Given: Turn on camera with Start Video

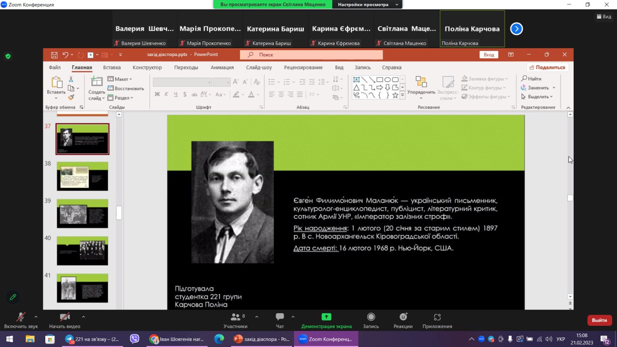Looking at the screenshot, I should (x=65, y=317).
